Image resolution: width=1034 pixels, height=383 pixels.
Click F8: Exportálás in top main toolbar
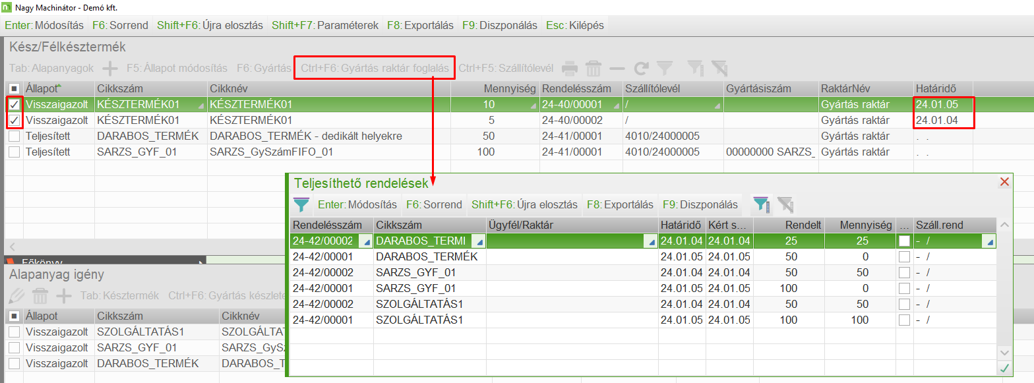coord(421,26)
